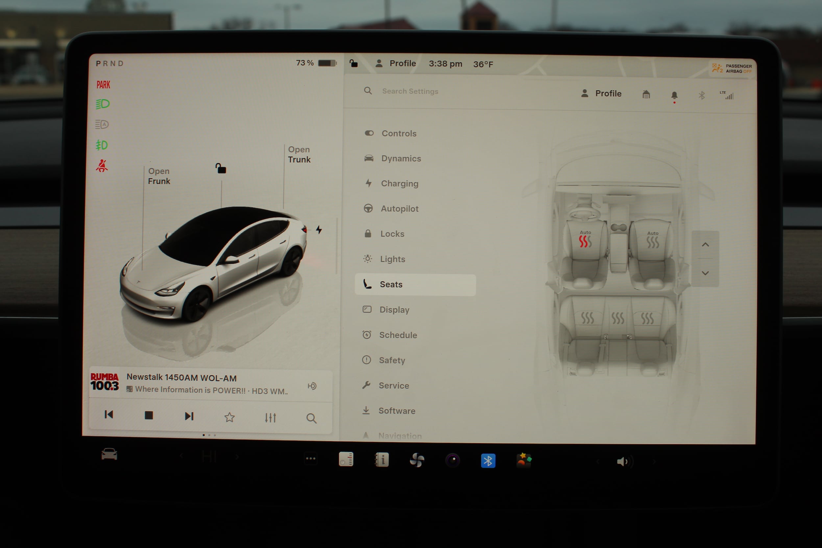Click the Search Settings field
This screenshot has height=548, width=822.
tap(410, 91)
